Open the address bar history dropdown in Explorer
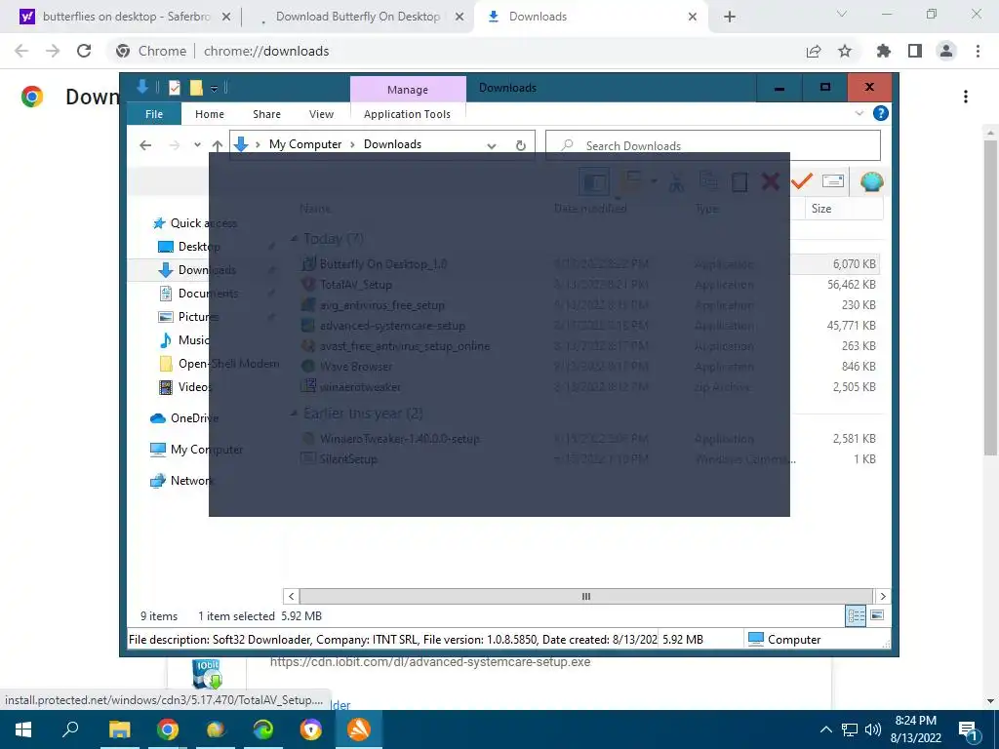 [492, 146]
